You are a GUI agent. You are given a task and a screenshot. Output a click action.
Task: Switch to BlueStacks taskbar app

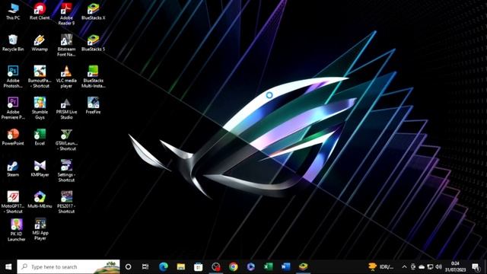[303, 266]
